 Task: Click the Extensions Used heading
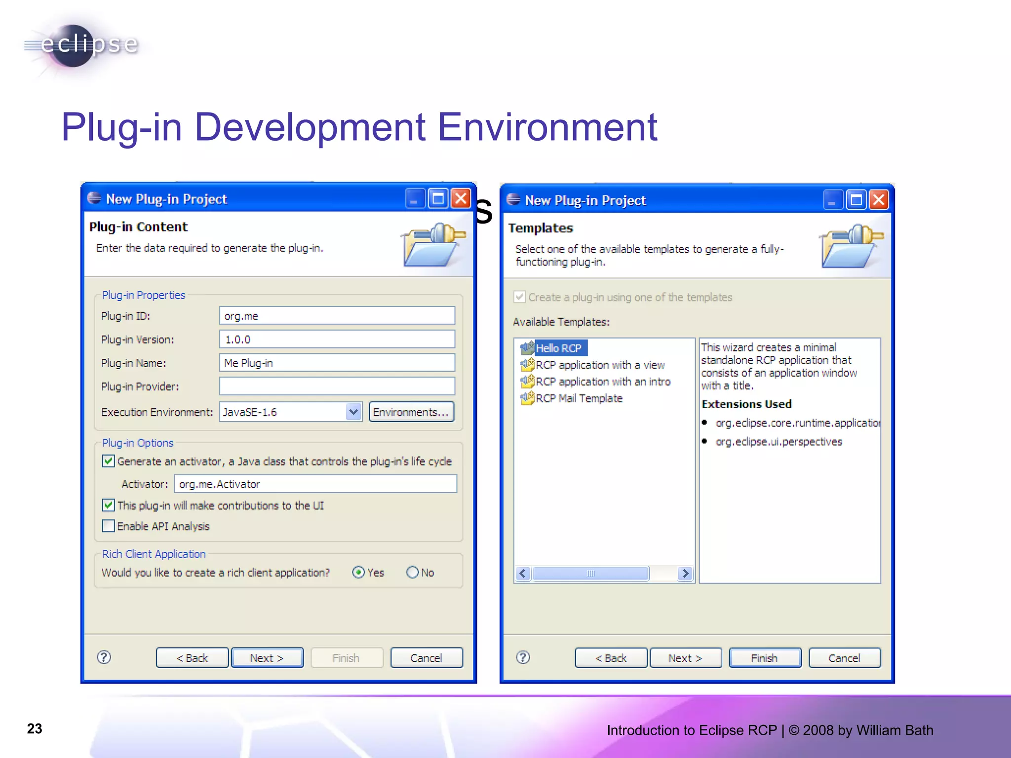746,404
